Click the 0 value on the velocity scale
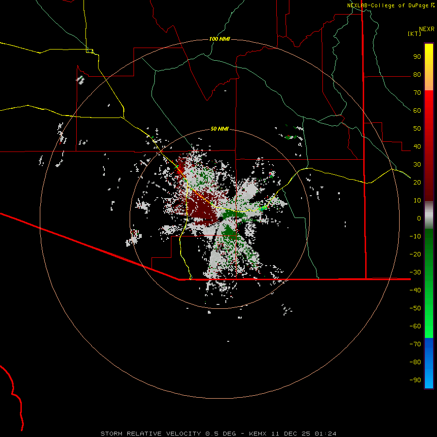 tap(419, 218)
